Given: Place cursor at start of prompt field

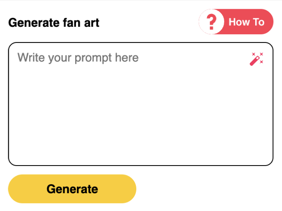Looking at the screenshot, I should (19, 57).
